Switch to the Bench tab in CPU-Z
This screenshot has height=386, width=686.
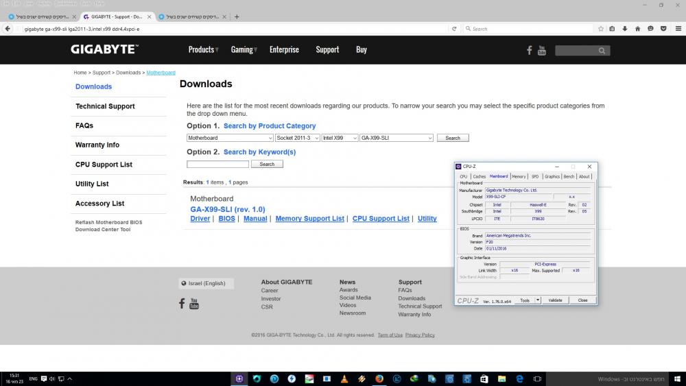coord(569,177)
